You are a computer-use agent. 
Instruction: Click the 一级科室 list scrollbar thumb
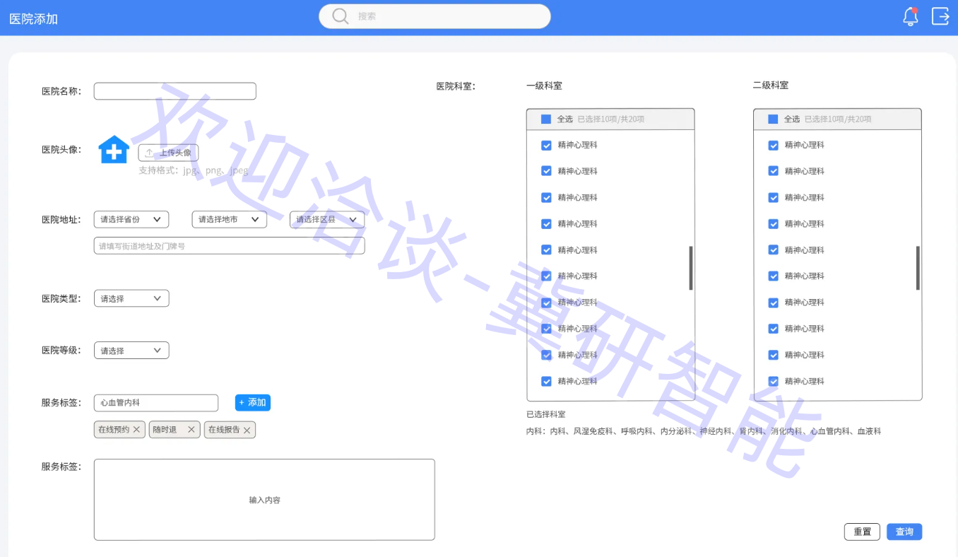691,268
